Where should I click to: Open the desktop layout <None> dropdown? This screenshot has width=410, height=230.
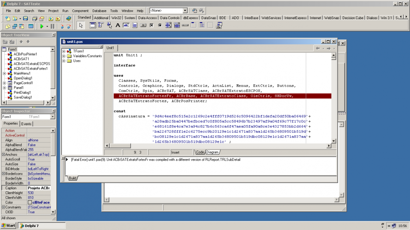[x=185, y=11]
